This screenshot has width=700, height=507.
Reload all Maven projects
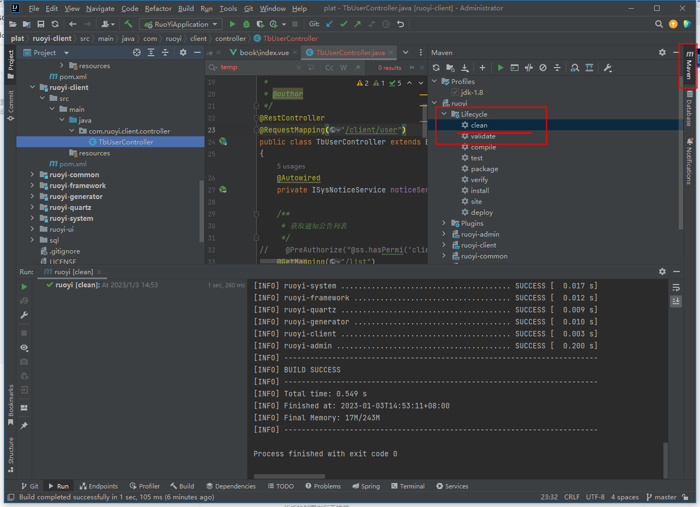tap(436, 68)
